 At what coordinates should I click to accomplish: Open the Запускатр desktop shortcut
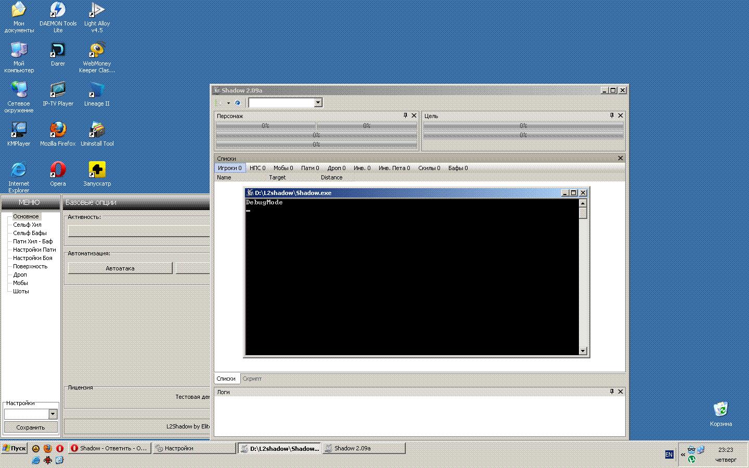[x=97, y=174]
